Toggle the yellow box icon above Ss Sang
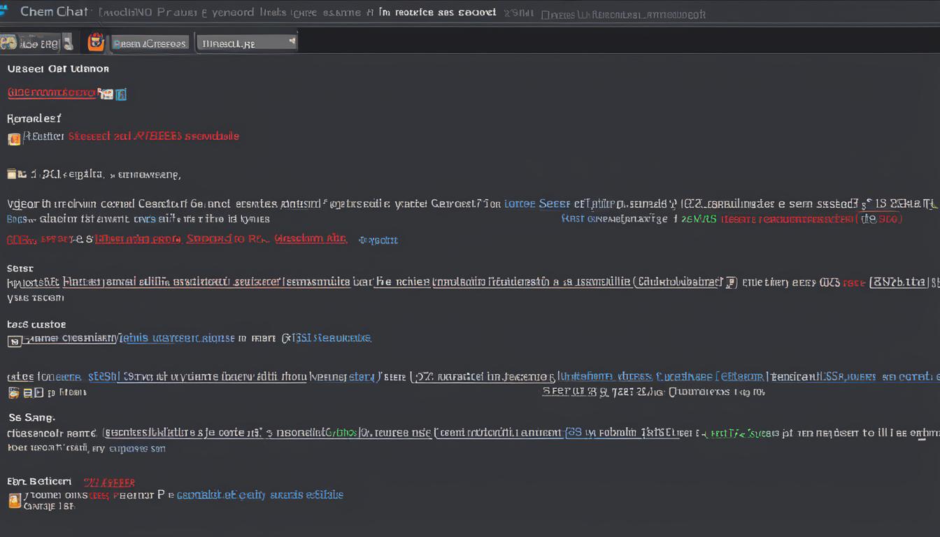This screenshot has height=537, width=940. 27,393
